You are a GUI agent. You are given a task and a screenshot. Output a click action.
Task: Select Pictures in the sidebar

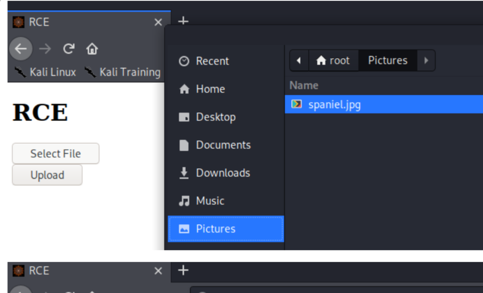[x=226, y=229]
